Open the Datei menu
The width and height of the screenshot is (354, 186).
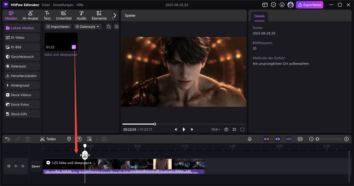point(46,5)
